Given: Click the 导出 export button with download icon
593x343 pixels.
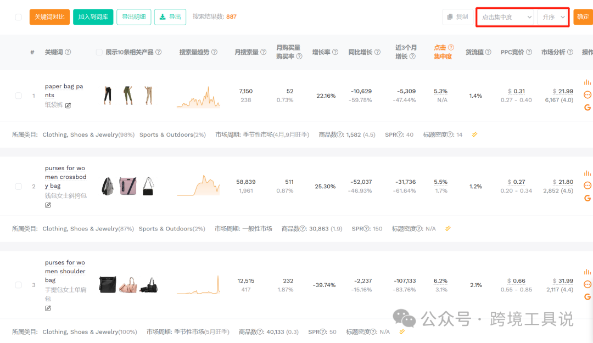Looking at the screenshot, I should [x=170, y=17].
